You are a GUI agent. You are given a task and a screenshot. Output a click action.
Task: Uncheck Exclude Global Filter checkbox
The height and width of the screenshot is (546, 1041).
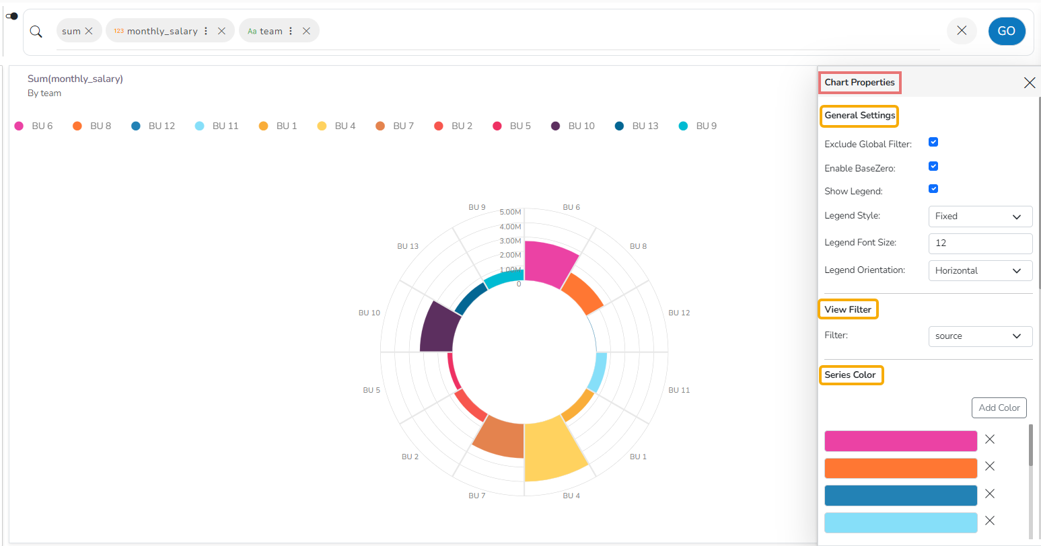(933, 143)
